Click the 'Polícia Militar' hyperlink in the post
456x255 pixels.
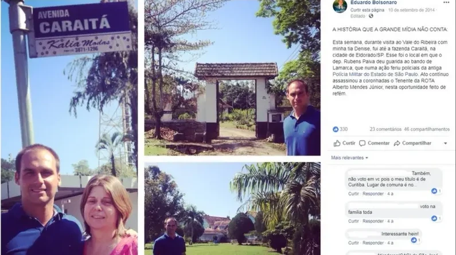pyautogui.click(x=348, y=74)
